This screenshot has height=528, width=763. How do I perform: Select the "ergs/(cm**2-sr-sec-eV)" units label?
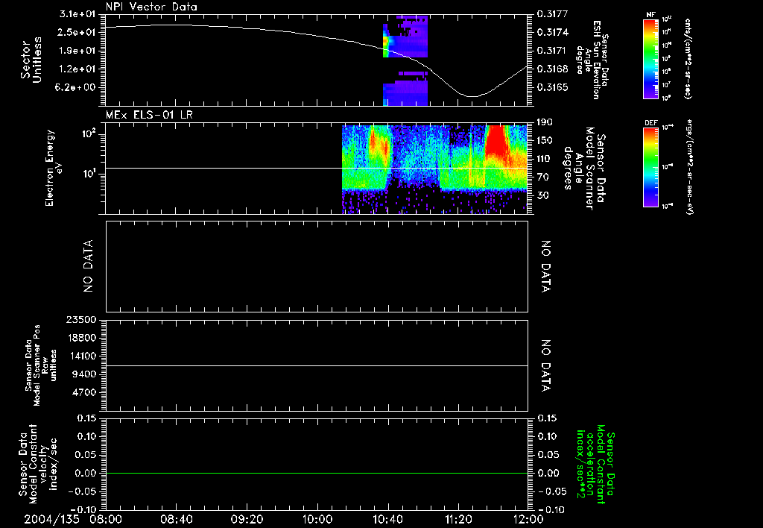[689, 166]
